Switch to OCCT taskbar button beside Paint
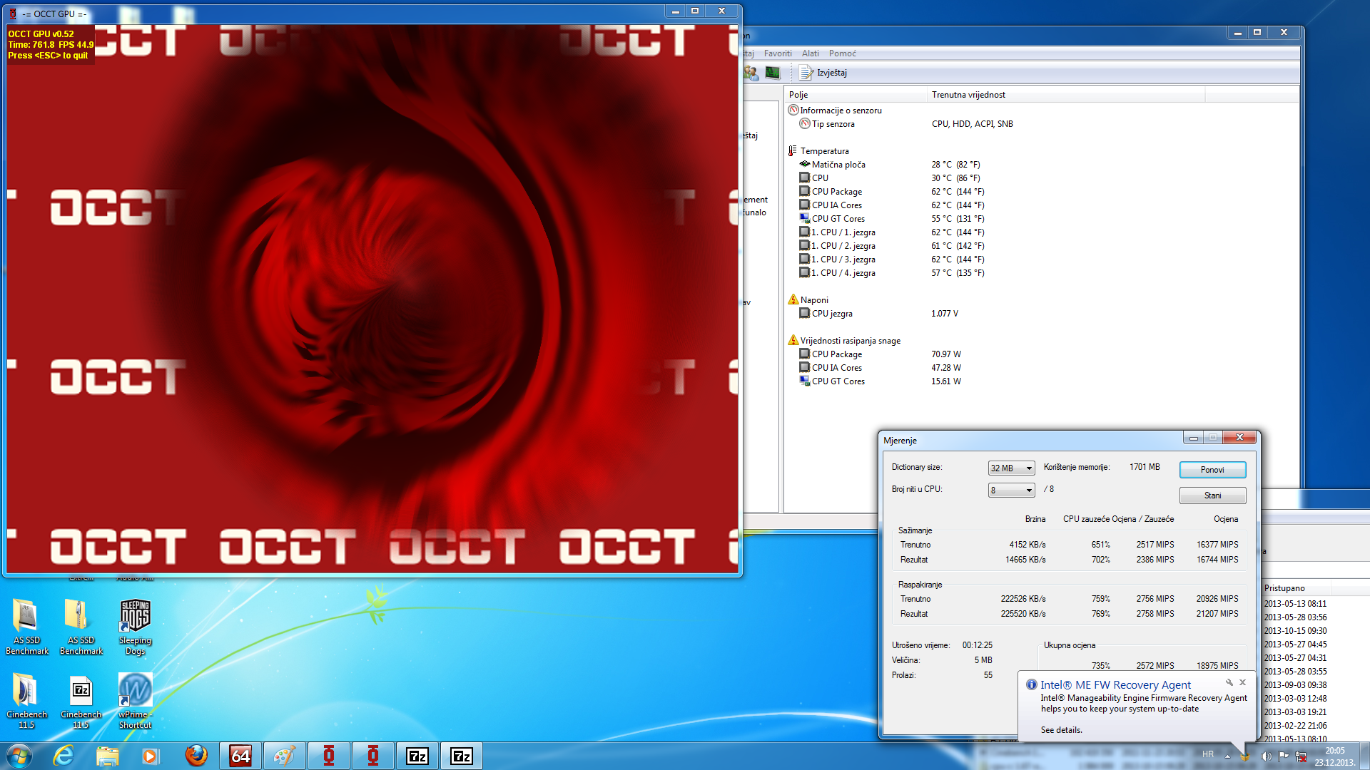1370x770 pixels. [x=329, y=756]
